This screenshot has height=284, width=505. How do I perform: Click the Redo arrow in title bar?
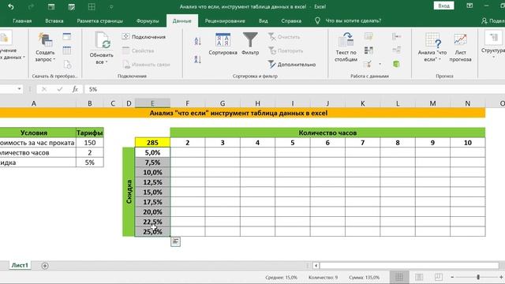(31, 6)
